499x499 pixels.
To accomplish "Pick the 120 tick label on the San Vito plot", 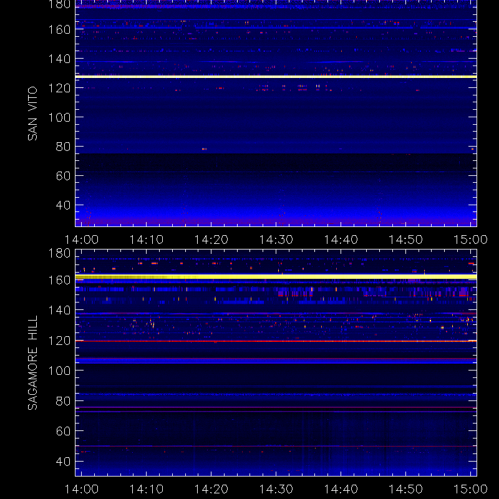I will tap(59, 88).
